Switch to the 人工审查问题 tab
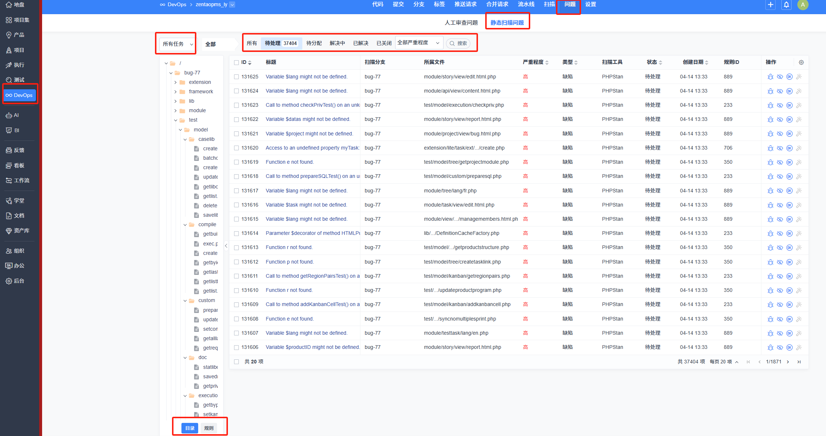The height and width of the screenshot is (436, 826). (x=461, y=23)
